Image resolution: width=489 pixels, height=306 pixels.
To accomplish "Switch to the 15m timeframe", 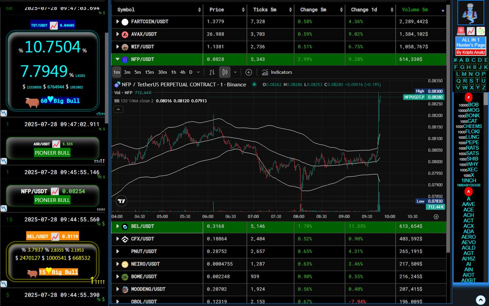I will tap(150, 72).
